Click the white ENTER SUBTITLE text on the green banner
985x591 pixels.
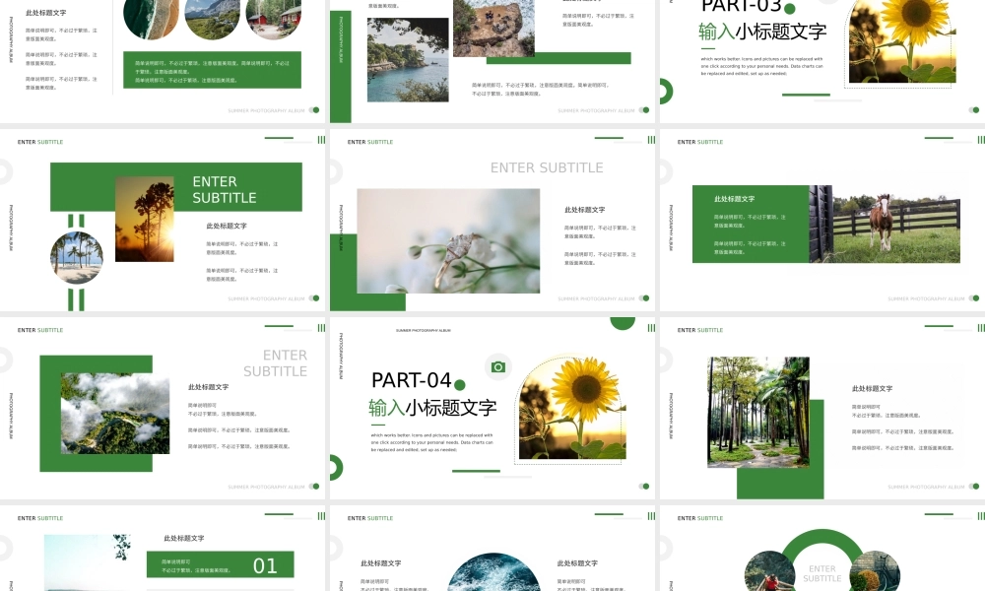[225, 190]
